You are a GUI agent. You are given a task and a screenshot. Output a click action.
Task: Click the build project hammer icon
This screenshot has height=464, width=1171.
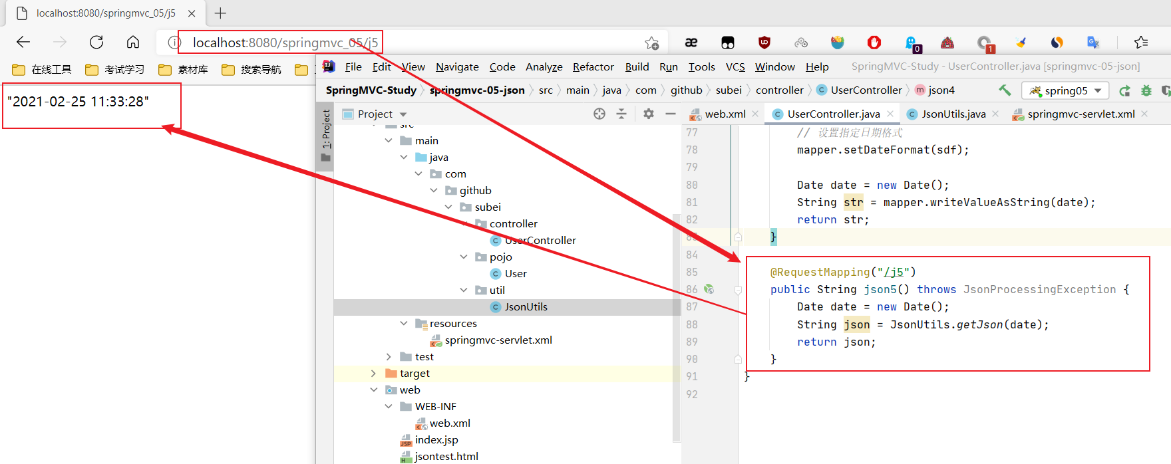1005,90
